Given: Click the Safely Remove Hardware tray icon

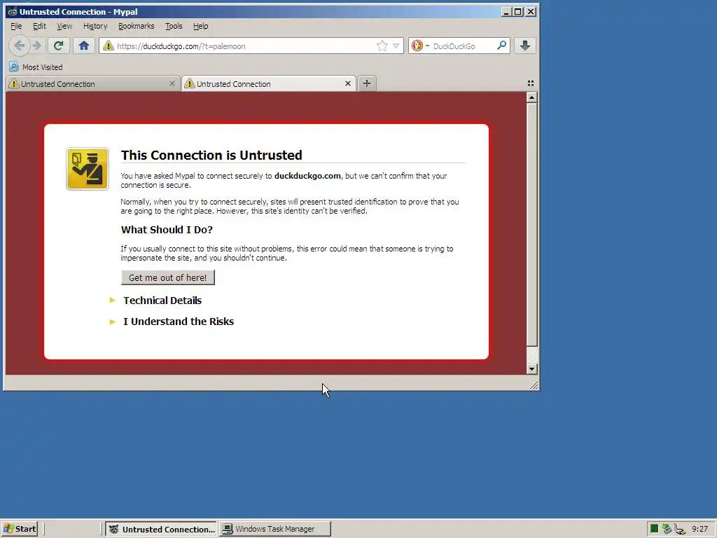Looking at the screenshot, I should 667,529.
